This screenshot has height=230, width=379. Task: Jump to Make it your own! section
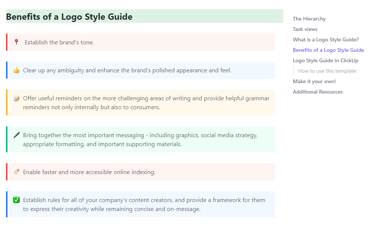[x=314, y=81]
